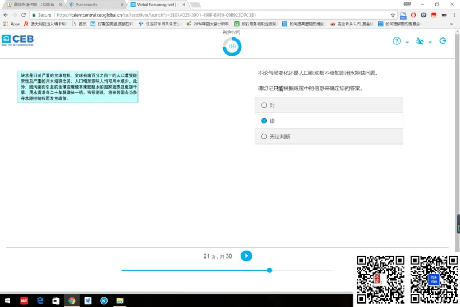Open the 如何提高逻辑思维 bookmark
Screen dimensions: 460x307
coord(304,24)
